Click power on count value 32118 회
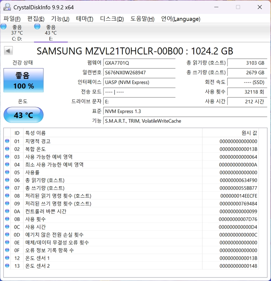271x281 pixels. [247, 92]
